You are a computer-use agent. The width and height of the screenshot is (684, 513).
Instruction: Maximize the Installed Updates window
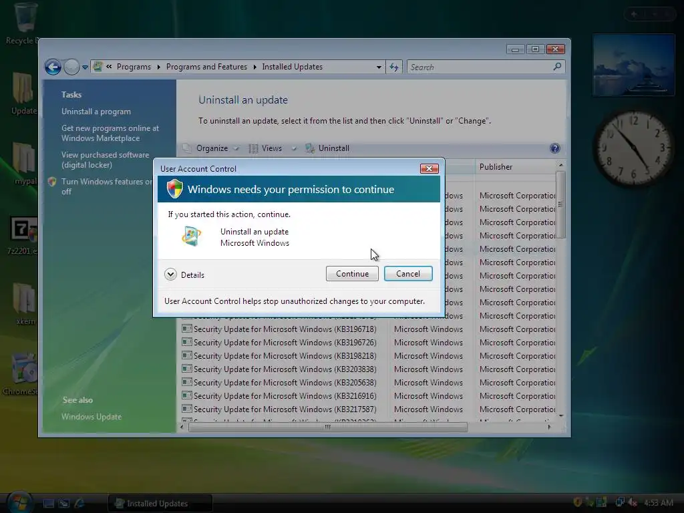(x=535, y=49)
